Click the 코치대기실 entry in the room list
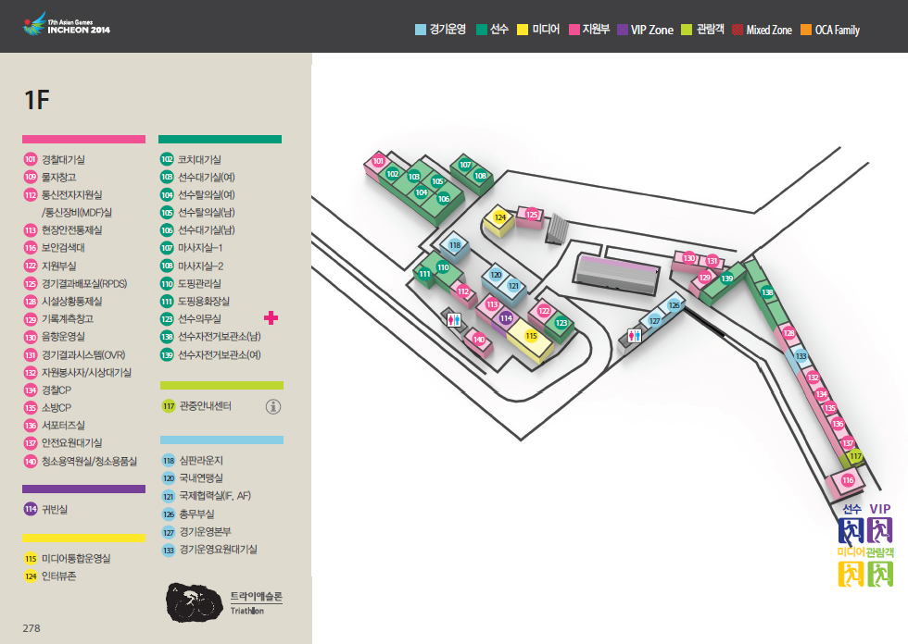908x644 pixels. (x=191, y=159)
